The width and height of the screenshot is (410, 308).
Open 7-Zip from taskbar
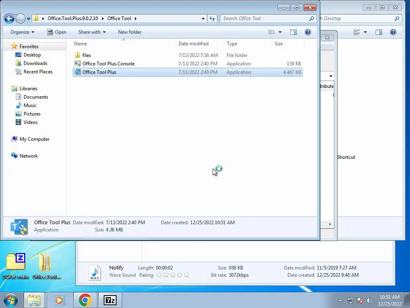(110, 300)
